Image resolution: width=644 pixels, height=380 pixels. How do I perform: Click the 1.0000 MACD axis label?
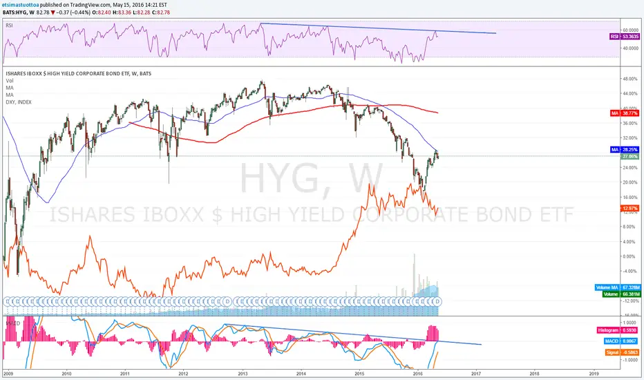click(630, 323)
